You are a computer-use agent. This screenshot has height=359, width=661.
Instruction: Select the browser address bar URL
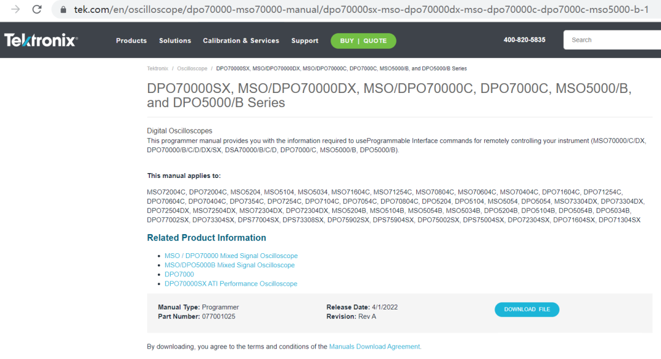(361, 9)
